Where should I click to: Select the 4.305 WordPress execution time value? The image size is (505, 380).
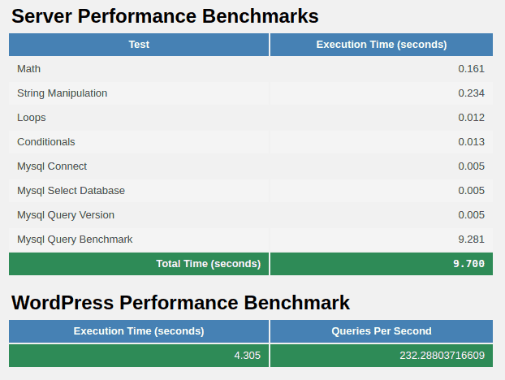pos(247,356)
